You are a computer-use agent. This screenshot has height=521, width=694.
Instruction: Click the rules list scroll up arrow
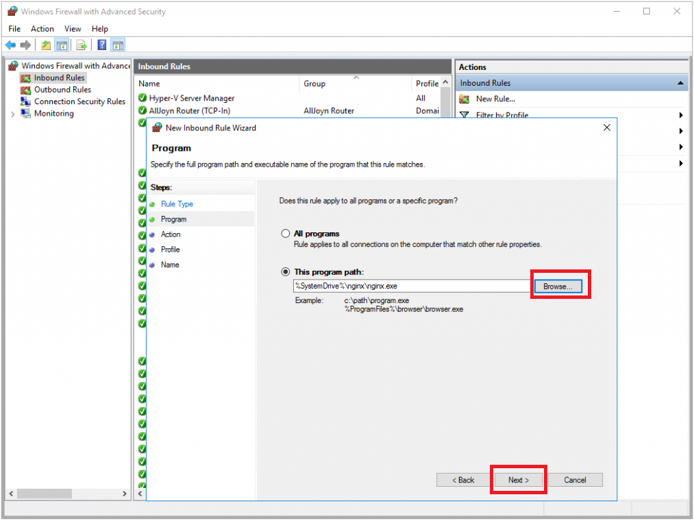(446, 82)
